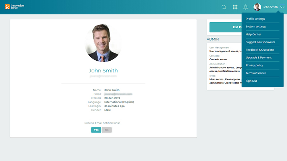
Task: Open Help Center from menu
Action: (x=253, y=34)
